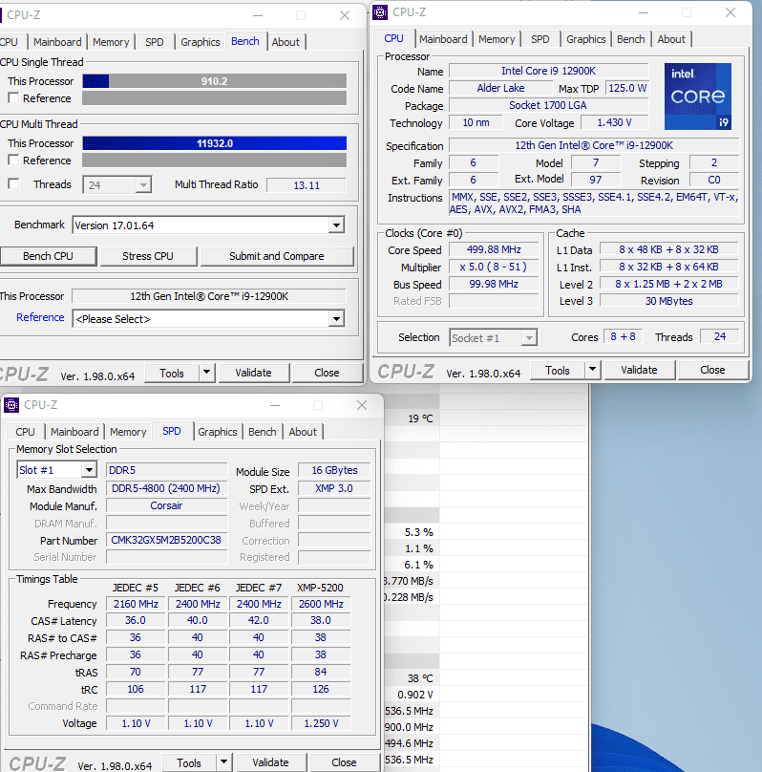
Task: Click the JEDEC #5 tRC value 106
Action: point(136,689)
